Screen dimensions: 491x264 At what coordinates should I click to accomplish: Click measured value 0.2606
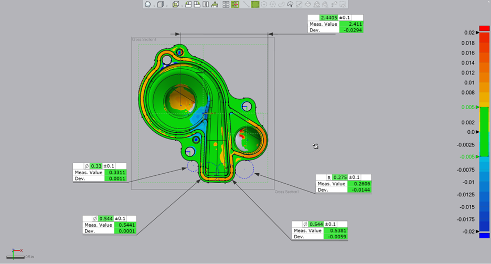[359, 184]
